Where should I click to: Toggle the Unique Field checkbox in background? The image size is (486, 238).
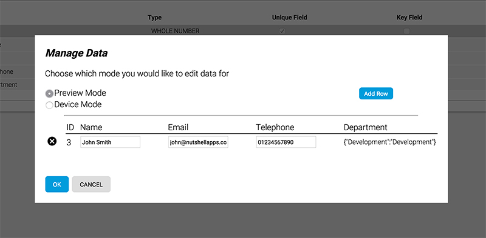282,31
